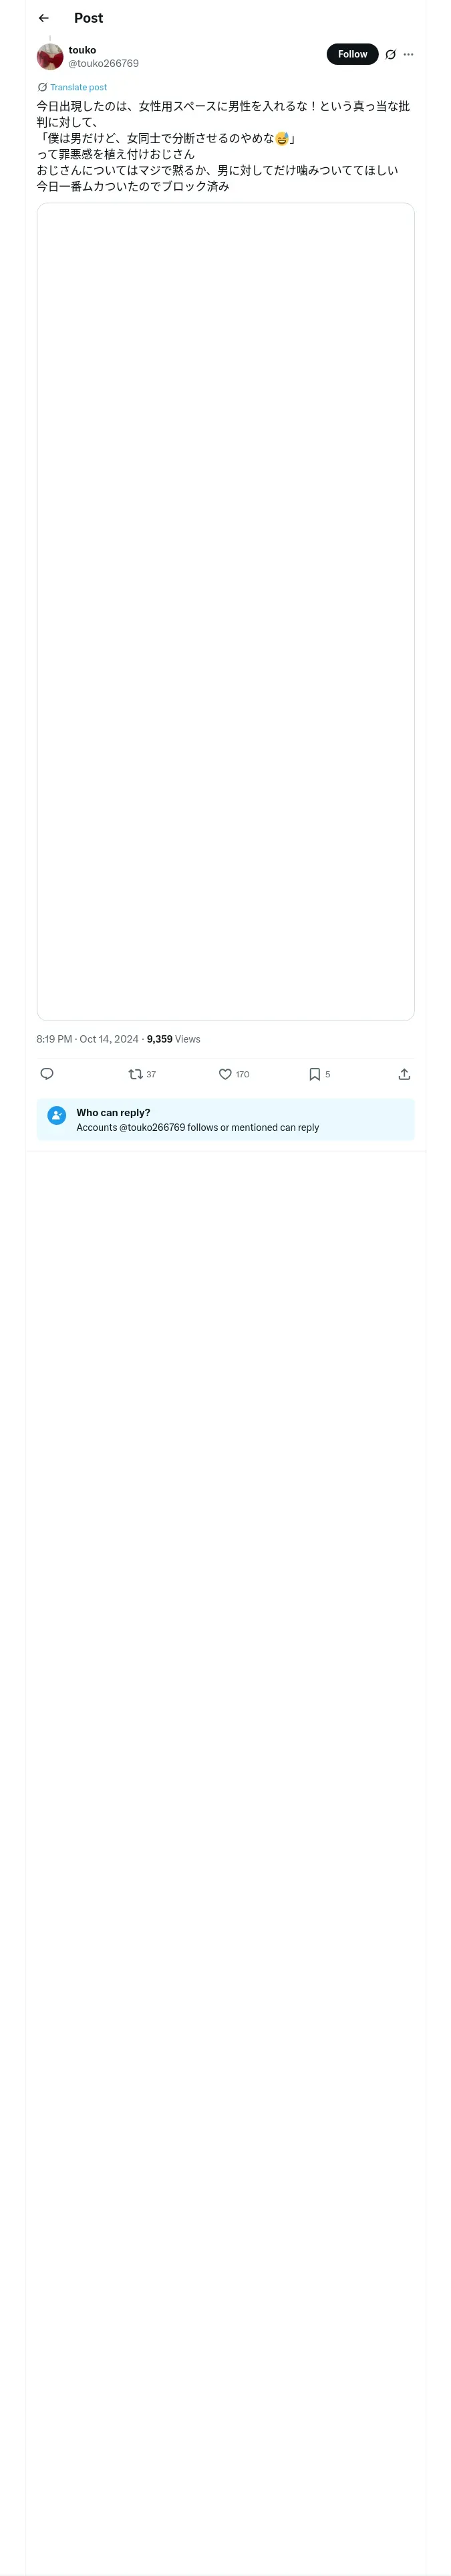This screenshot has width=451, height=2576.
Task: Click the Who can reply? notice text
Action: click(x=113, y=1112)
